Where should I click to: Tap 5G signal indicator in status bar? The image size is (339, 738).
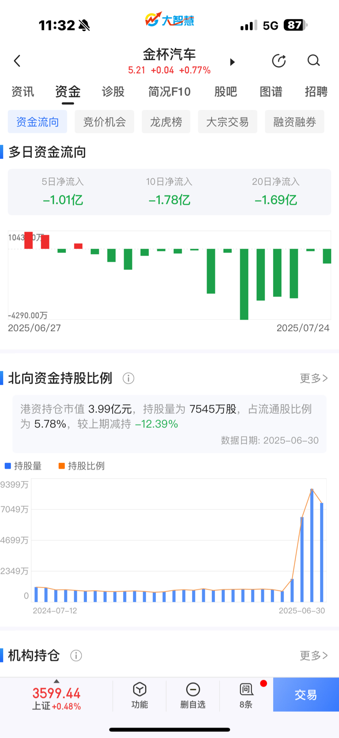(x=270, y=26)
